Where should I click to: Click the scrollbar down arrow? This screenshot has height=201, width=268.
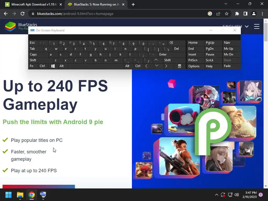pos(266,186)
